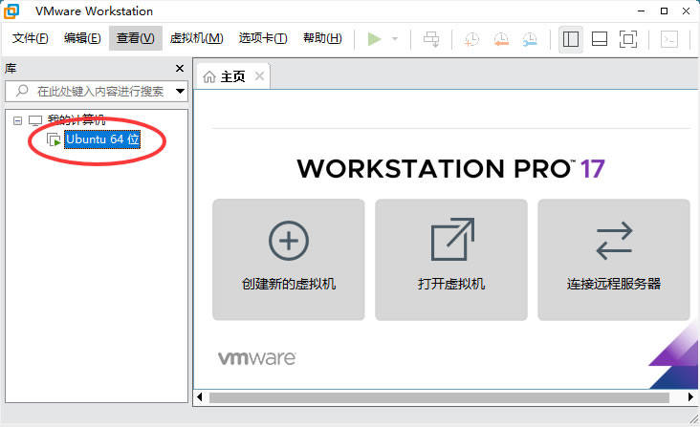
Task: Collapse the 我的计算机 tree node
Action: 17,121
